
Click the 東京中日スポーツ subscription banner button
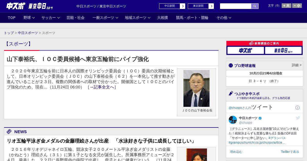click(x=283, y=50)
